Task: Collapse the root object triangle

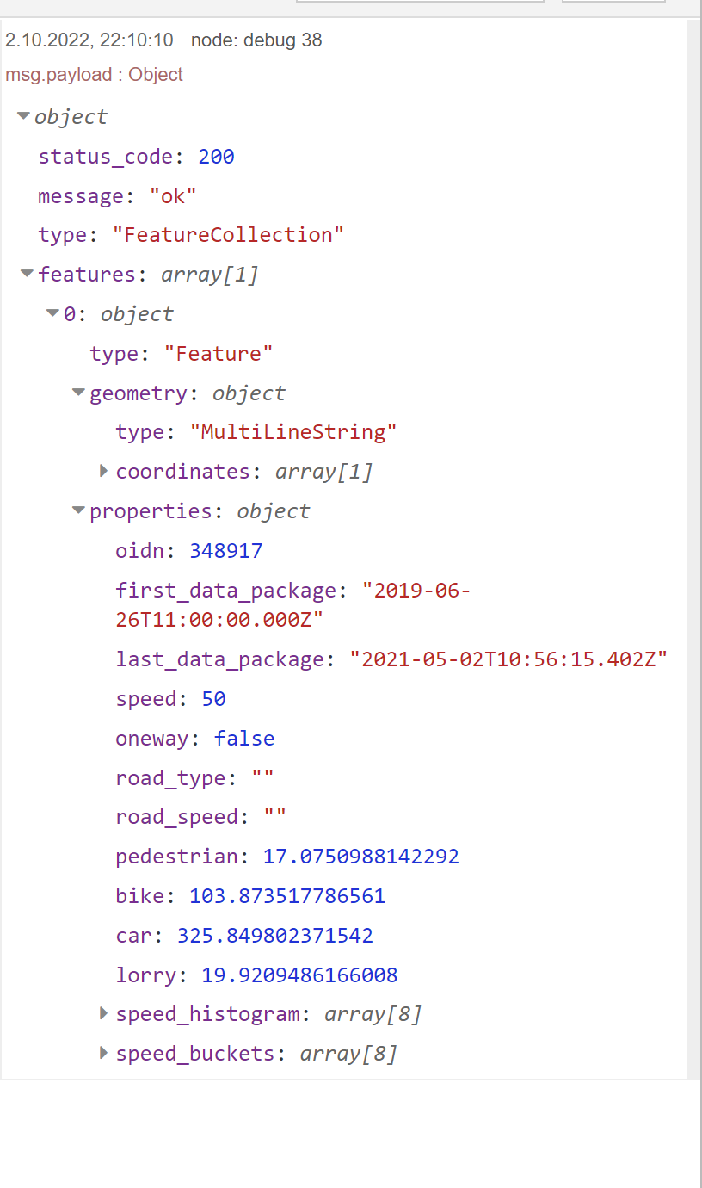Action: pyautogui.click(x=23, y=116)
